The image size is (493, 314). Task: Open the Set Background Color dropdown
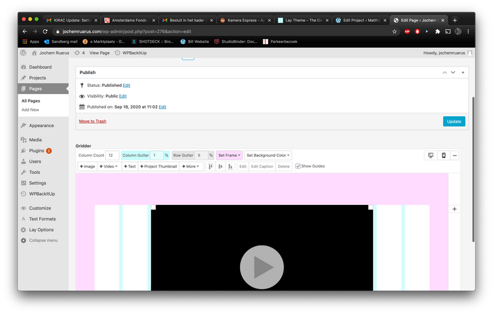point(268,156)
